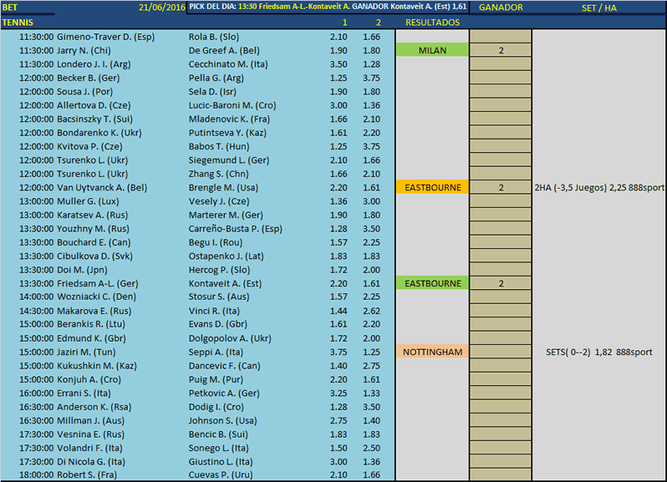This screenshot has height=482, width=667.
Task: Select Millman J. (Aus) cell
Action: pyautogui.click(x=90, y=421)
